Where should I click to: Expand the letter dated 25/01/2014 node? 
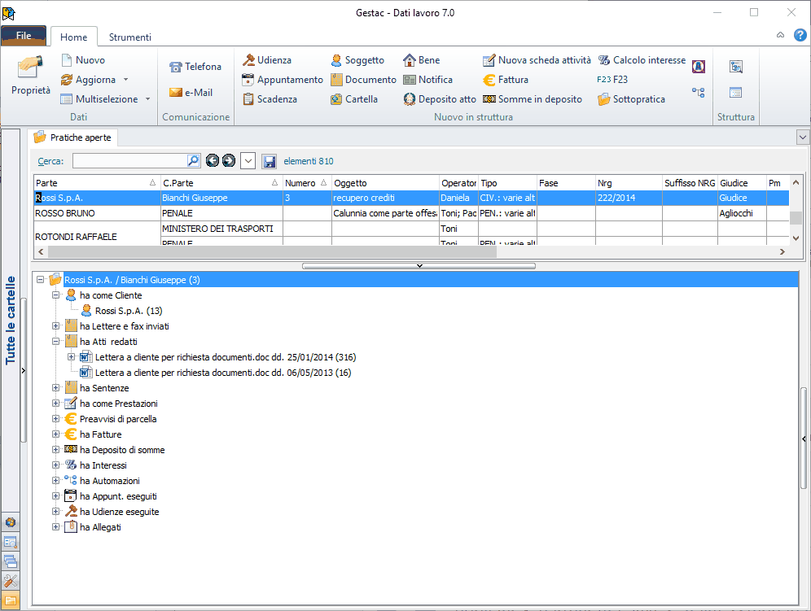72,357
